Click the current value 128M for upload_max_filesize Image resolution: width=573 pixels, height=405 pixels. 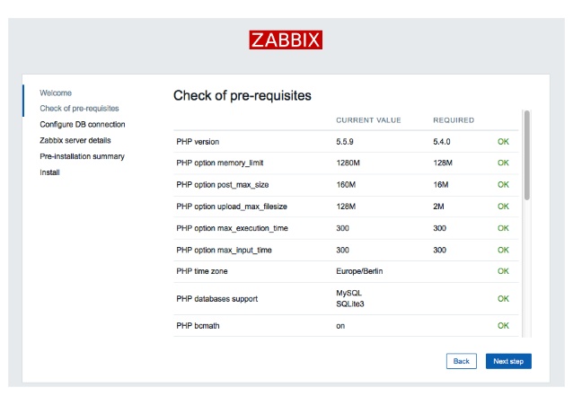tap(346, 207)
